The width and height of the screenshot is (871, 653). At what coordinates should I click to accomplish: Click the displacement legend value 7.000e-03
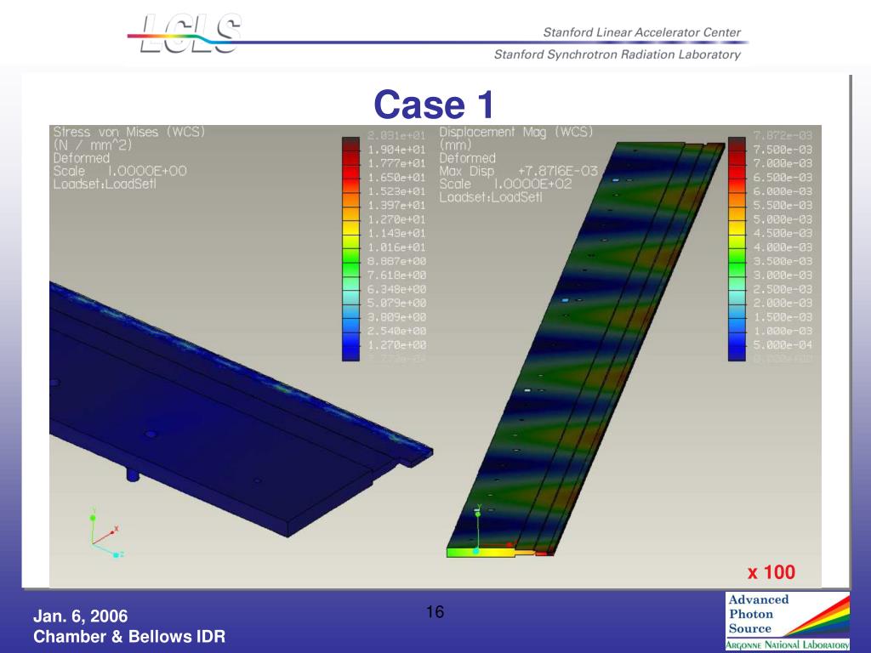(x=783, y=164)
